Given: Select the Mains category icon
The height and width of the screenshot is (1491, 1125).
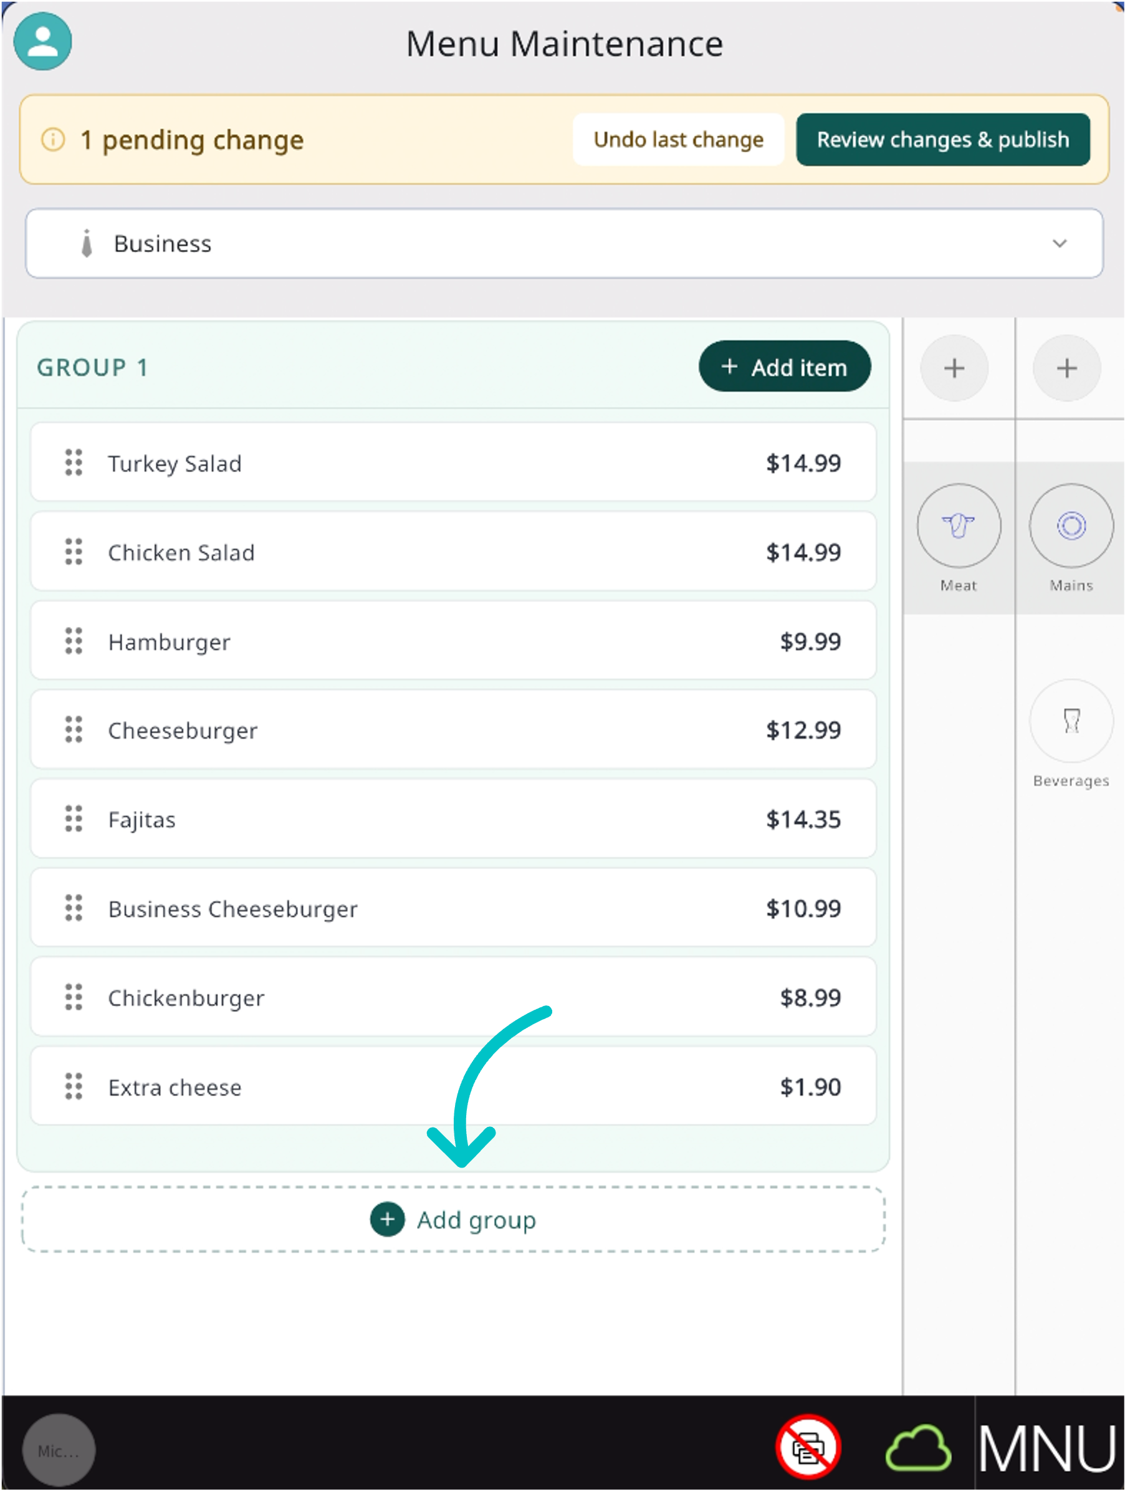Looking at the screenshot, I should (x=1071, y=525).
